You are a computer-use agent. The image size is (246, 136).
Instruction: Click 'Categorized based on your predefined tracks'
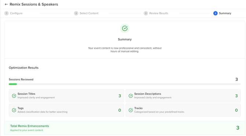click(159, 112)
